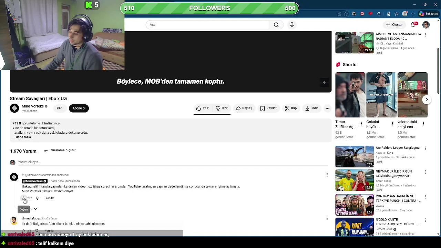Viewport: 441px width, 248px height.
Task: Open options for Contra'dan Jahrein video
Action: pos(426,197)
